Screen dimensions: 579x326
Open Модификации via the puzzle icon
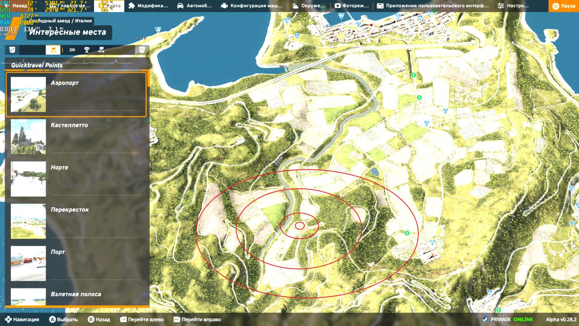(148, 6)
